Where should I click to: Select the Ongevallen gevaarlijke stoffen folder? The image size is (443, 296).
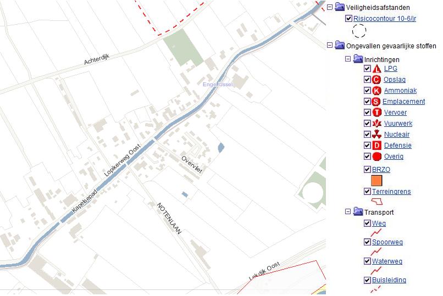pyautogui.click(x=340, y=46)
